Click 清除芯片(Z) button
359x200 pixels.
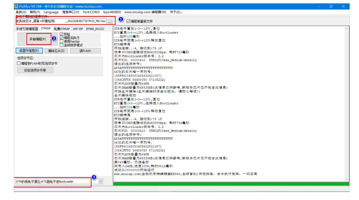click(x=56, y=51)
